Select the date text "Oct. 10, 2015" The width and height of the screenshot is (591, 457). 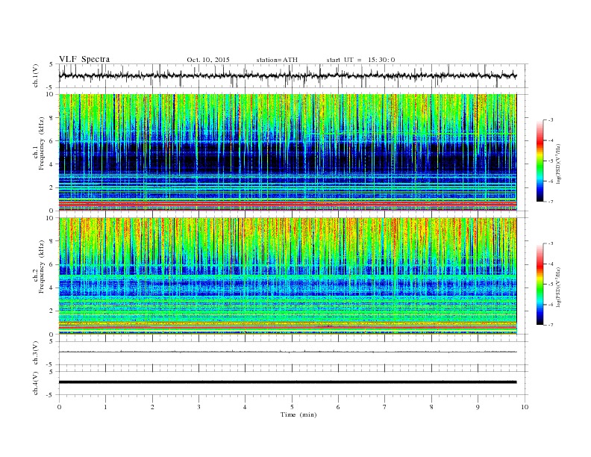pos(208,60)
